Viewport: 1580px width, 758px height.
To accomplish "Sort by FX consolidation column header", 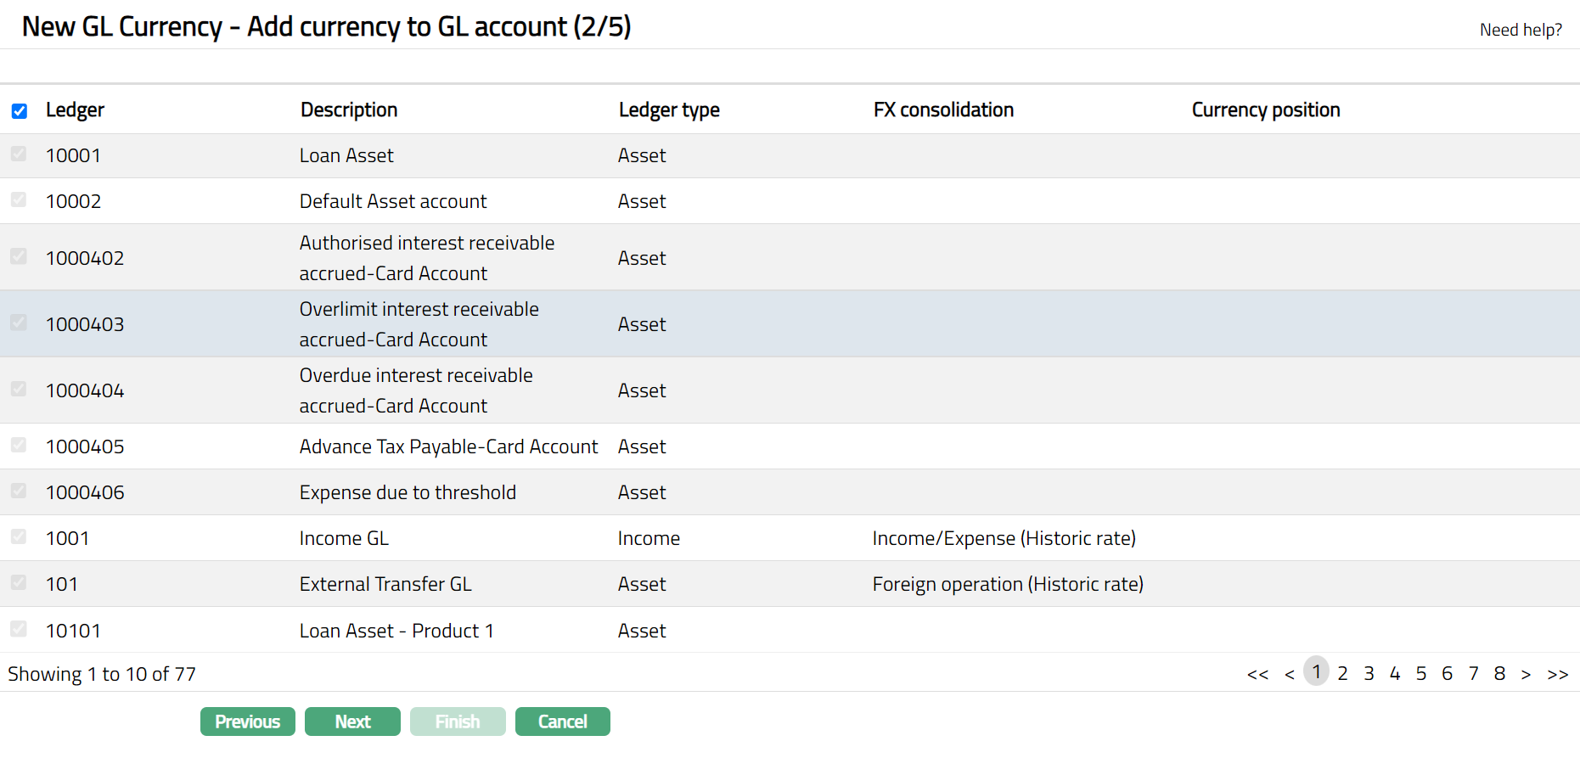I will point(943,110).
